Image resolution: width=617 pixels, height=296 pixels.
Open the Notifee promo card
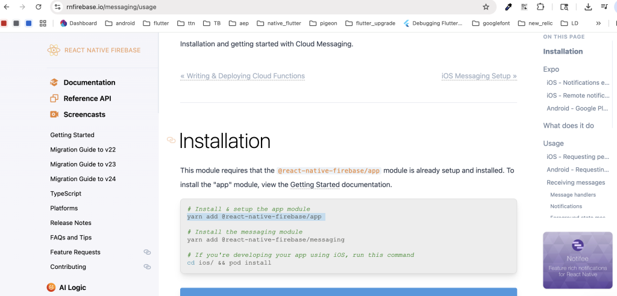(578, 261)
